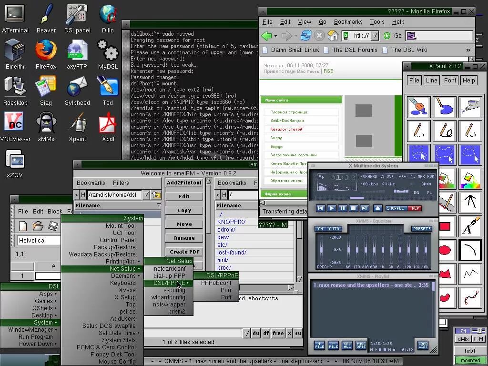Select XPaint filled ellipse tool
488x366 pixels.
pyautogui.click(x=445, y=250)
